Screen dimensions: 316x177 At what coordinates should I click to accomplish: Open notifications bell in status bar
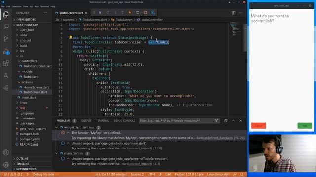click(241, 174)
